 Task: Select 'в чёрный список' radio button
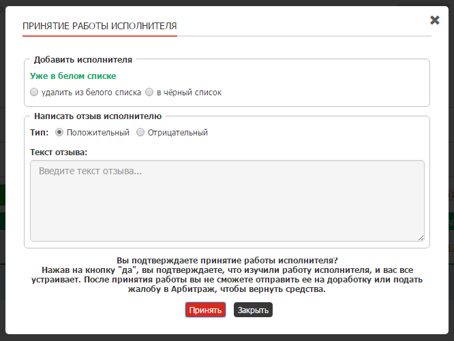[149, 92]
